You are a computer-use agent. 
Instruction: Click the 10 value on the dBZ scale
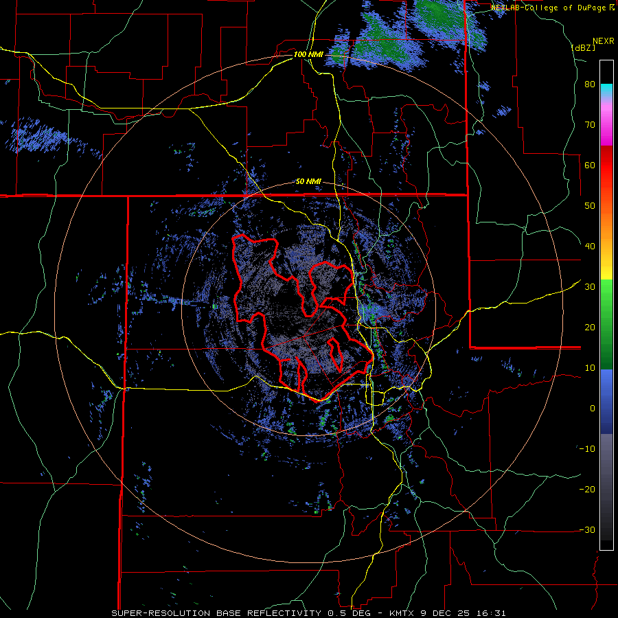point(590,368)
